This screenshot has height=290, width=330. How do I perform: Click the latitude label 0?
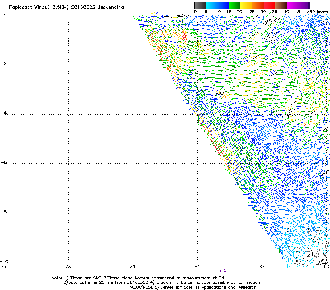[4, 15]
